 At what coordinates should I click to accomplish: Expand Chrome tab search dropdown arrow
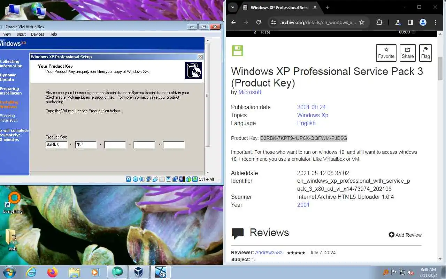[x=233, y=7]
